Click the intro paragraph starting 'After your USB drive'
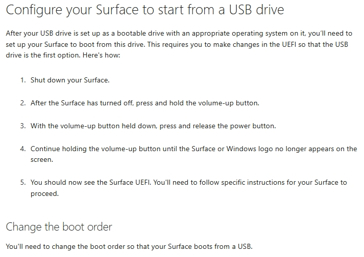 pyautogui.click(x=179, y=44)
